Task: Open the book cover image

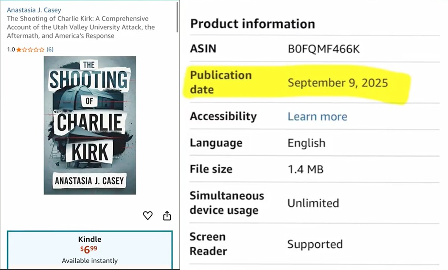Action: coord(90,125)
